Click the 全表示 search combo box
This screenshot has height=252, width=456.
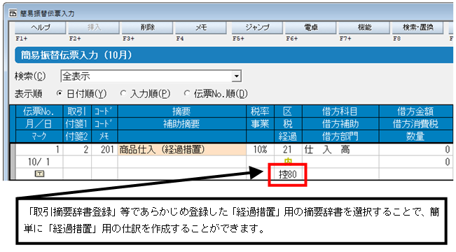(151, 76)
